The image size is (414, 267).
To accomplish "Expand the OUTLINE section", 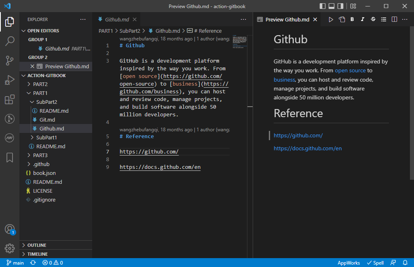I will (x=36, y=245).
